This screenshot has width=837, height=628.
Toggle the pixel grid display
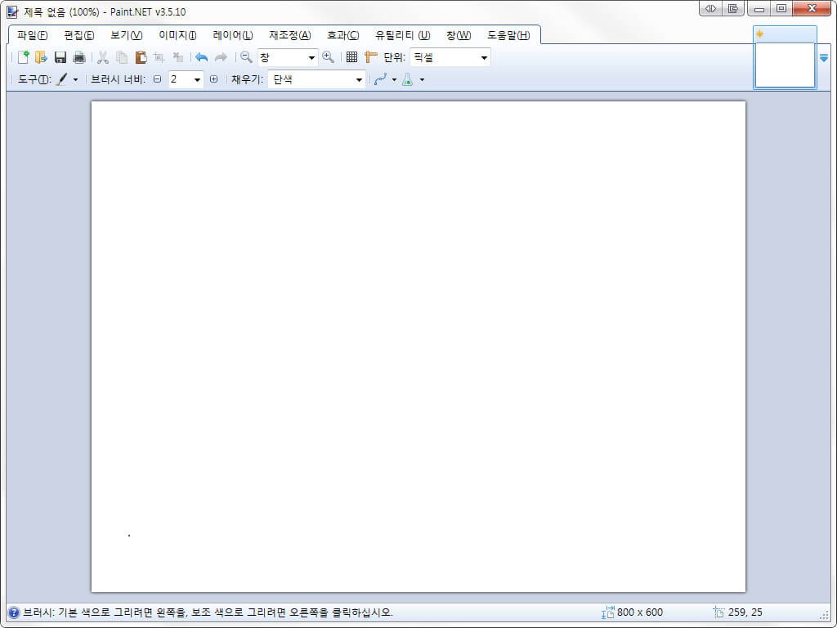click(x=351, y=57)
